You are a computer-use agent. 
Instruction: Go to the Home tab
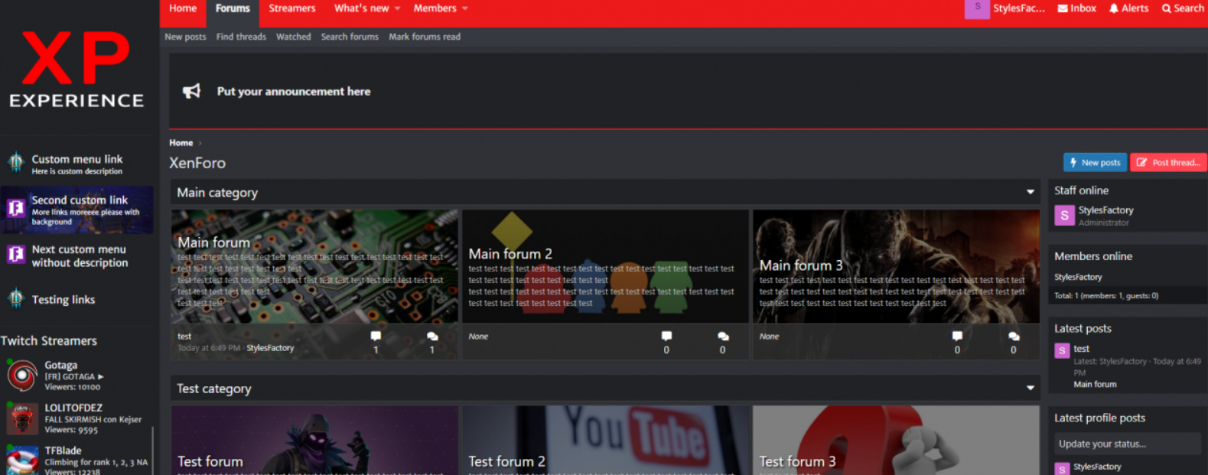(x=183, y=8)
